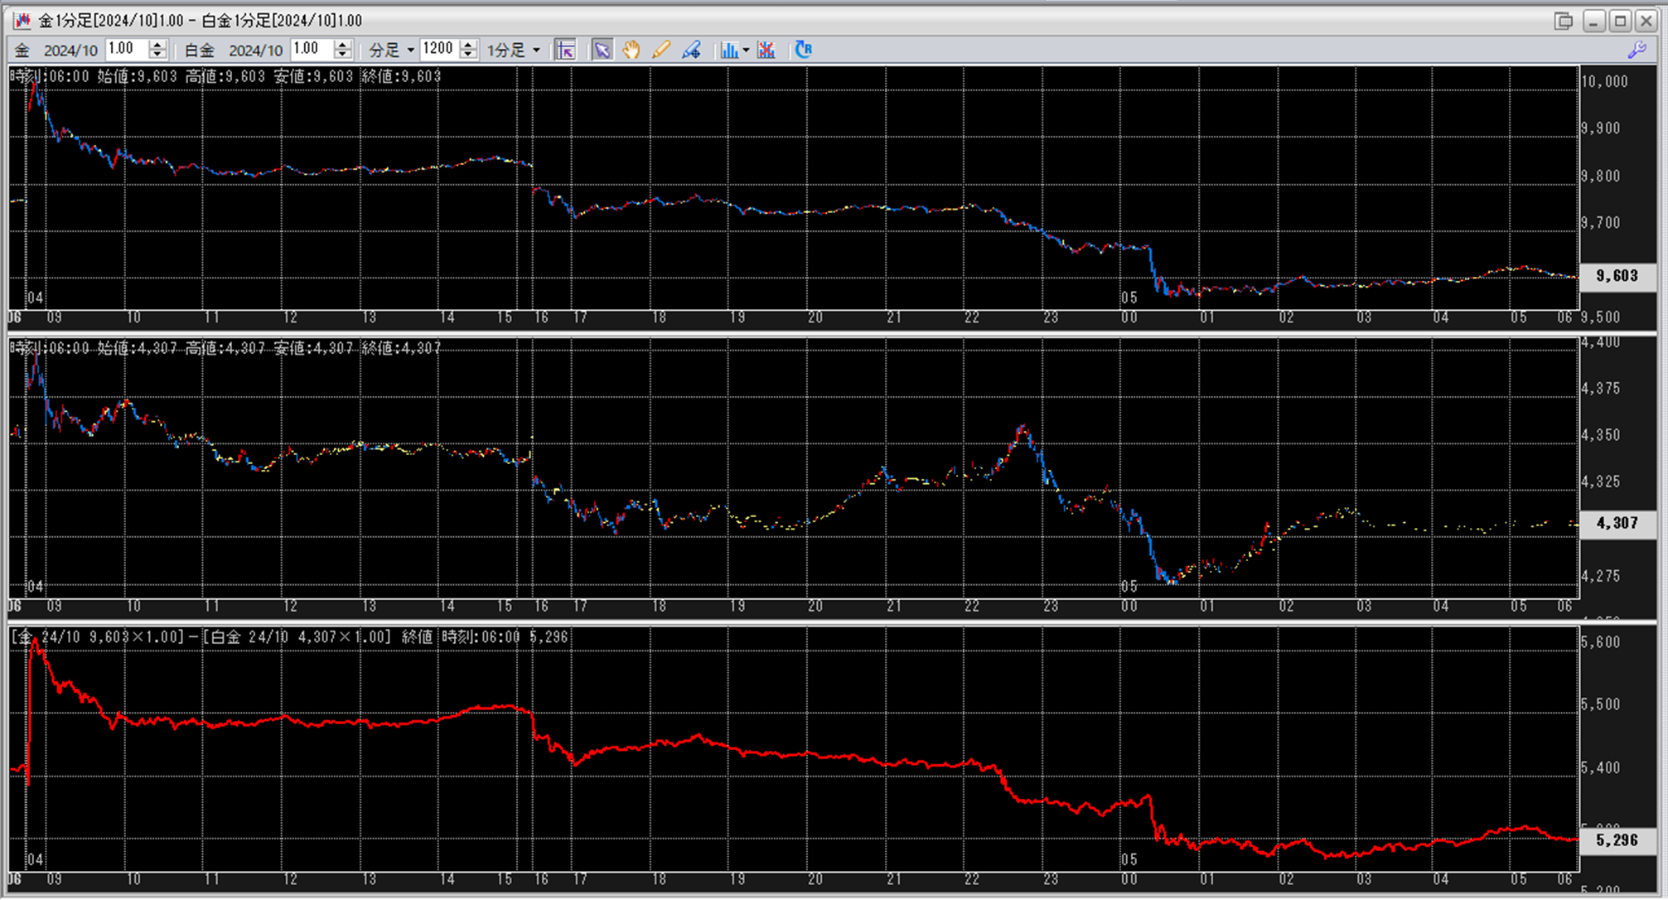Open the wrench settings icon
The height and width of the screenshot is (900, 1668).
[1637, 51]
